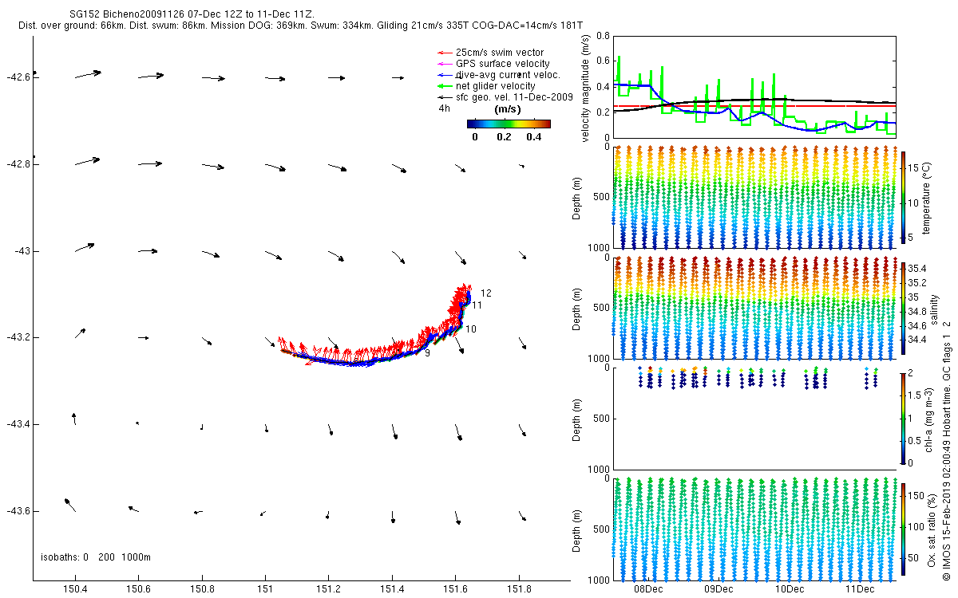Click the '150.4' longitude tick label
This screenshot has width=958, height=598.
pos(75,589)
